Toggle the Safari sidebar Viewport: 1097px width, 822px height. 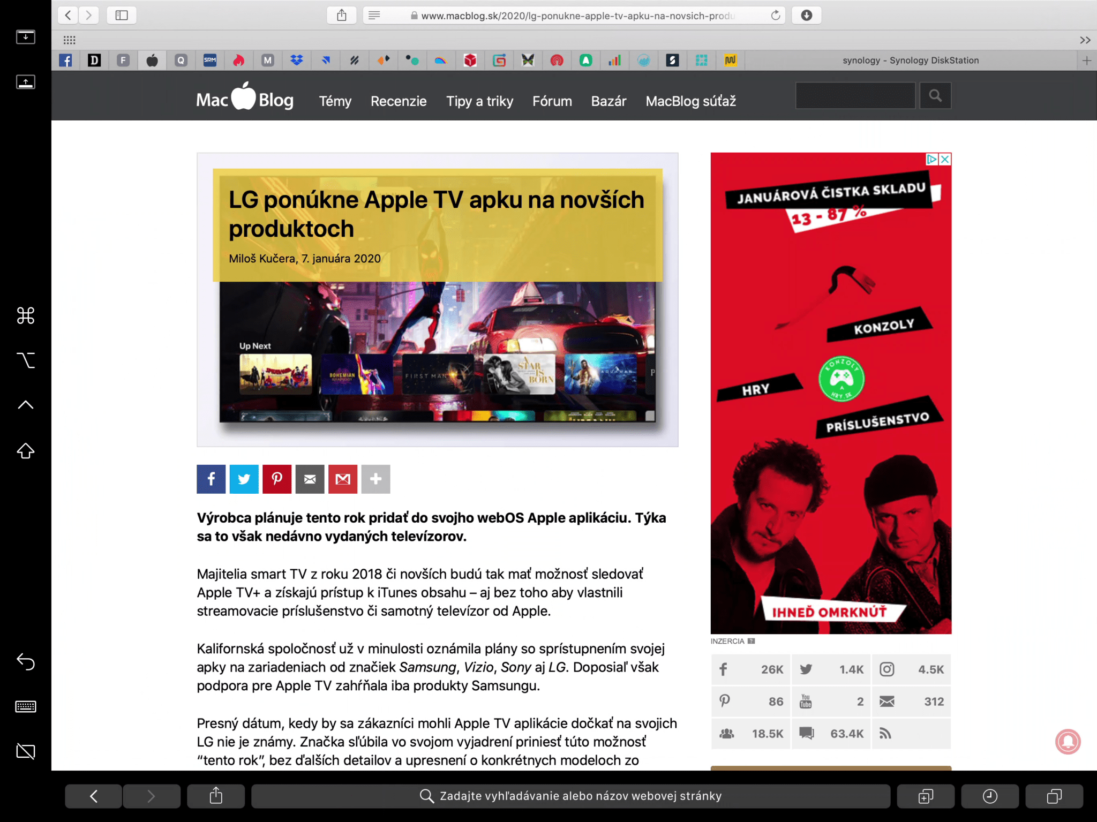(x=122, y=15)
